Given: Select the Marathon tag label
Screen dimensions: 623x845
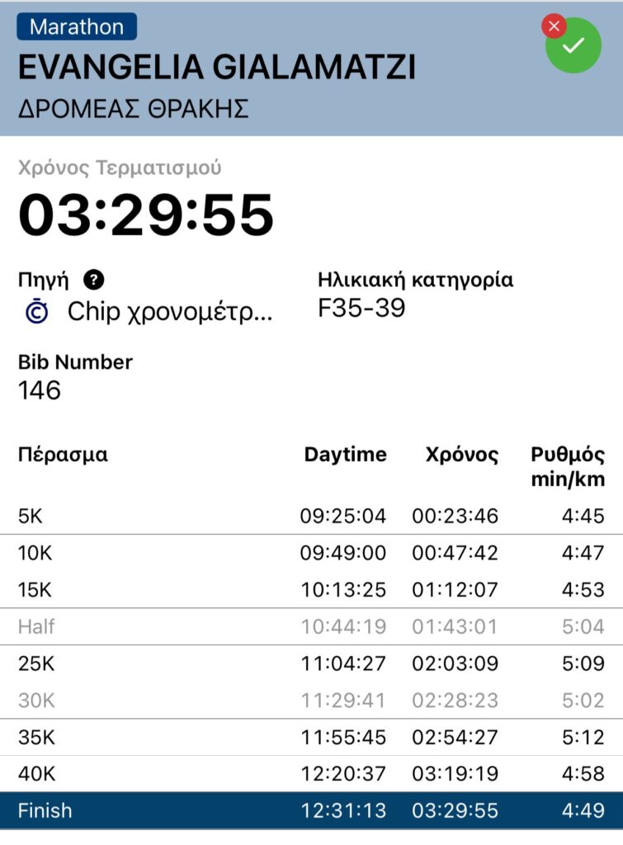Looking at the screenshot, I should tap(77, 26).
